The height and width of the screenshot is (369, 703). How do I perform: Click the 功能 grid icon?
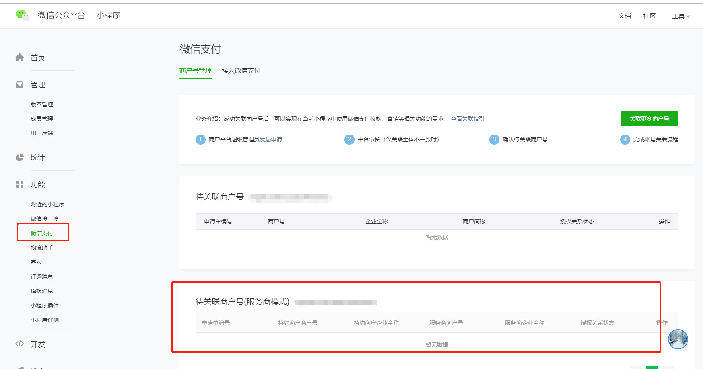[x=20, y=184]
